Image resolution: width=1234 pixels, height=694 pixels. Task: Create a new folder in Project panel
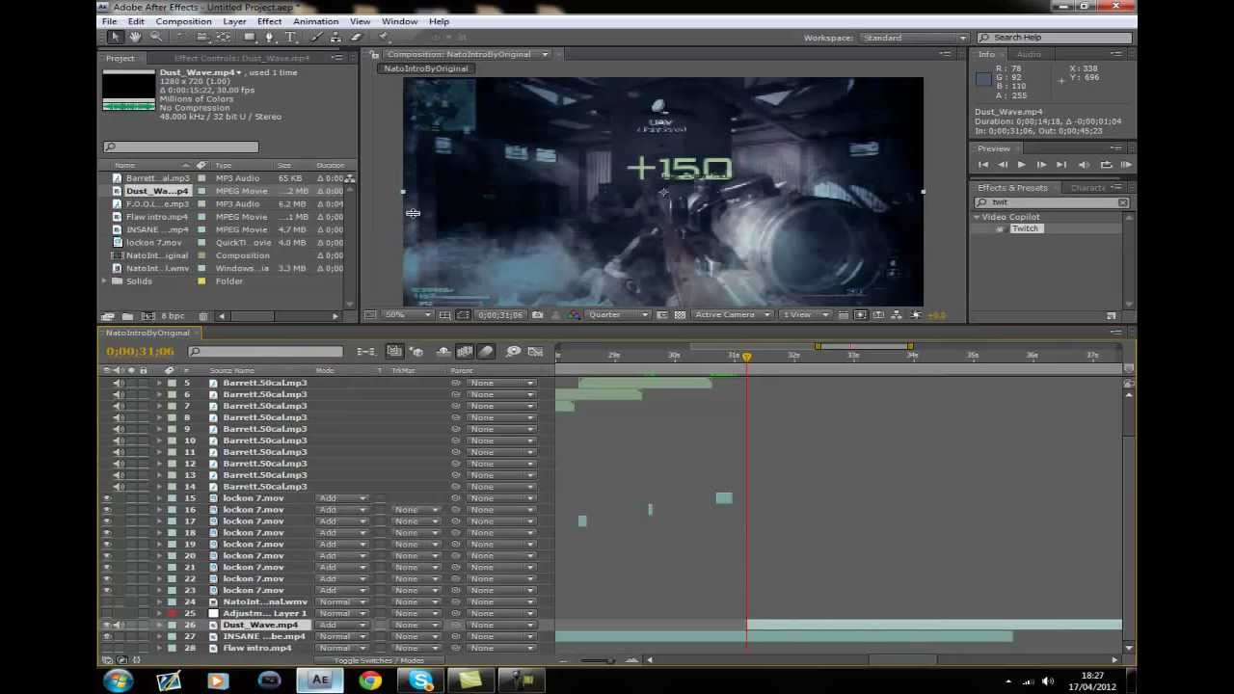[127, 316]
